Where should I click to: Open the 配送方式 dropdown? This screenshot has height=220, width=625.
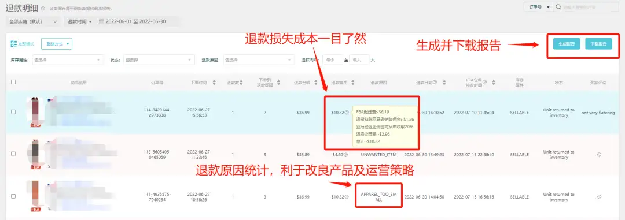tap(57, 44)
